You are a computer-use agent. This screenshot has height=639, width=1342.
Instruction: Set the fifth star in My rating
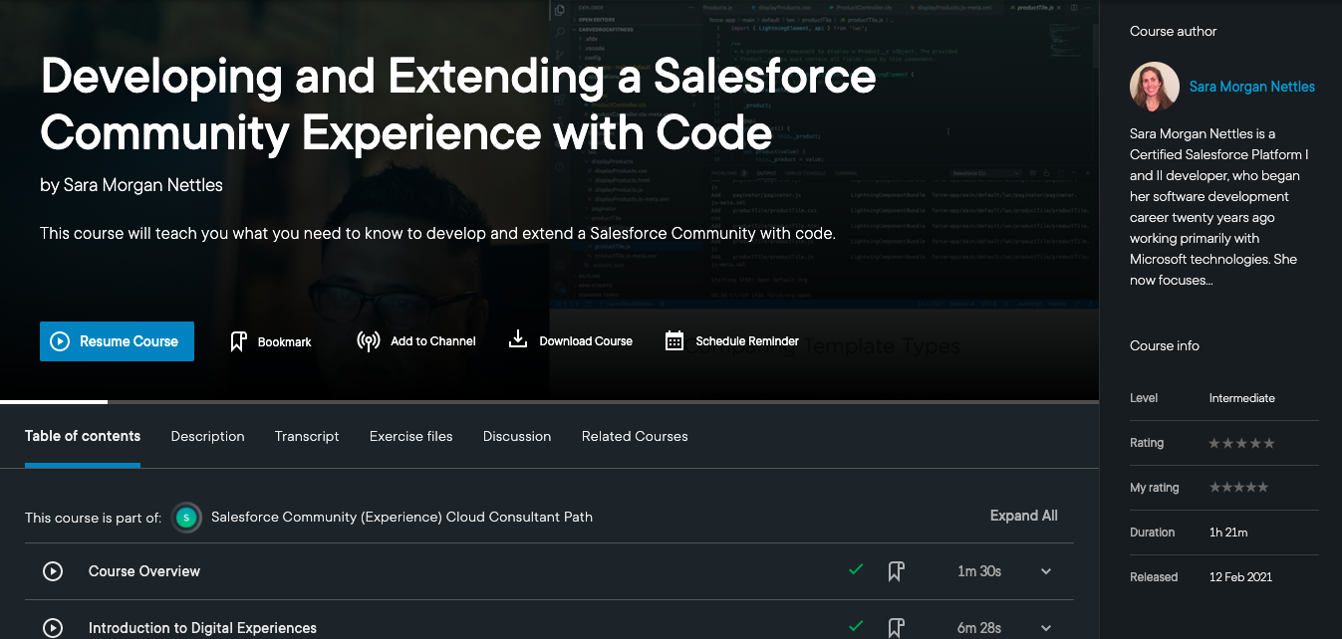(1263, 488)
